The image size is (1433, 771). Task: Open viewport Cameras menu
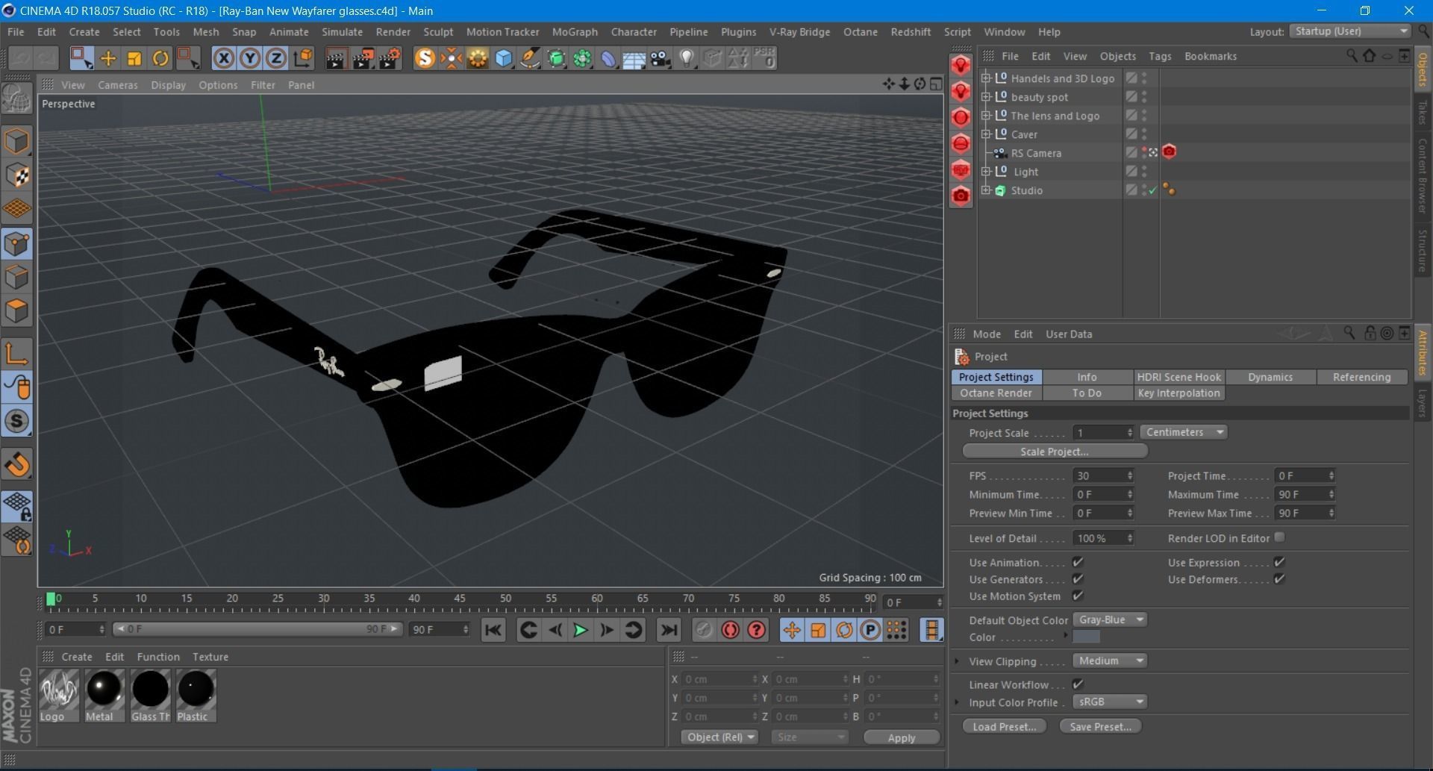(118, 85)
